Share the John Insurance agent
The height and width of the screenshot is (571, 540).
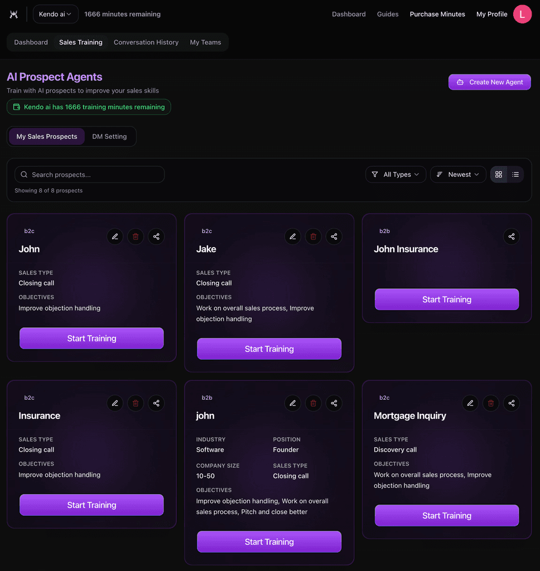(x=511, y=236)
